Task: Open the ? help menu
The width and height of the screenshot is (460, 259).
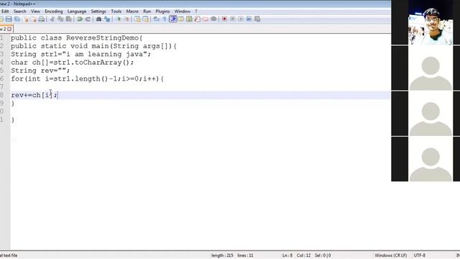Action: coord(196,12)
